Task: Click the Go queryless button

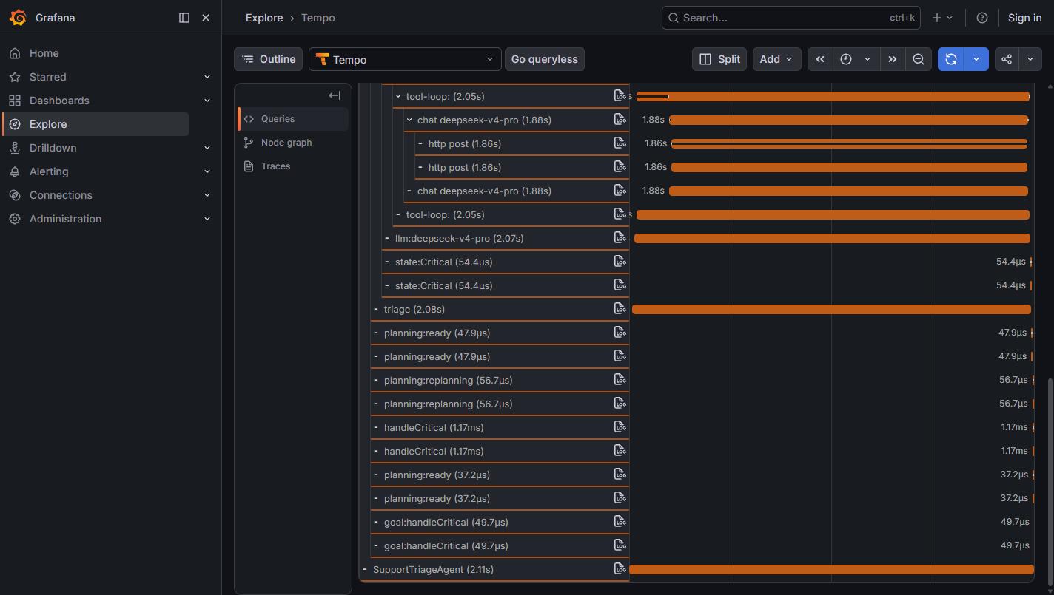Action: click(x=545, y=59)
